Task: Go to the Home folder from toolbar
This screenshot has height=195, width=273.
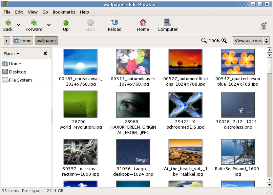Action: pos(143,25)
